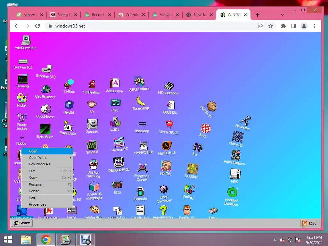This screenshot has height=246, width=328.
Task: Choose Open in the context menu
Action: click(x=47, y=151)
